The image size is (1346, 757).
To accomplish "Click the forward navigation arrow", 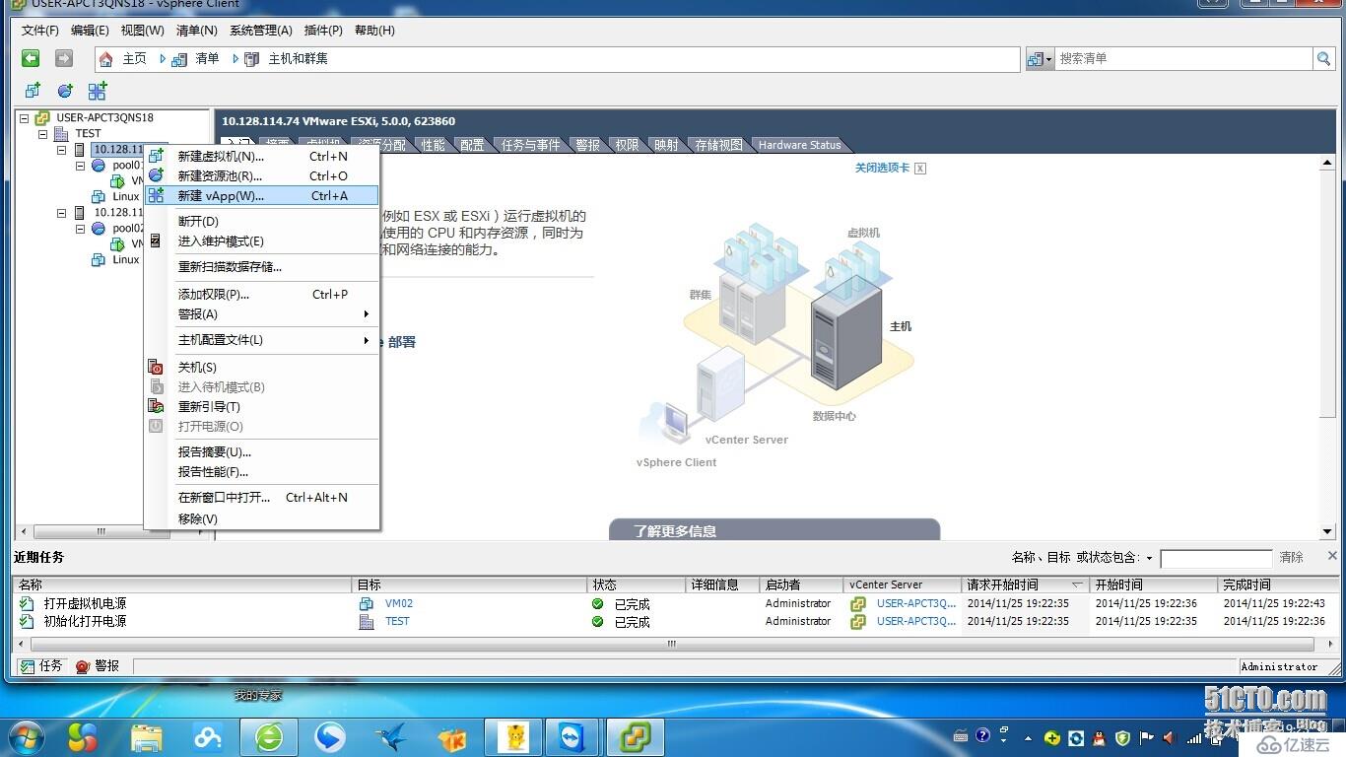I will pos(64,59).
